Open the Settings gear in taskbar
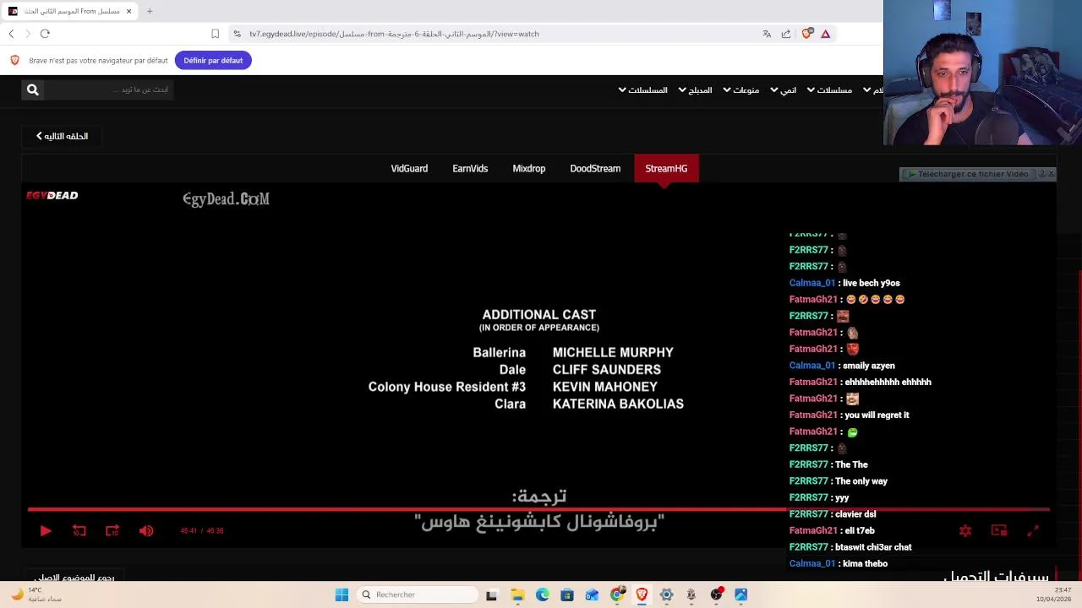 coord(666,594)
